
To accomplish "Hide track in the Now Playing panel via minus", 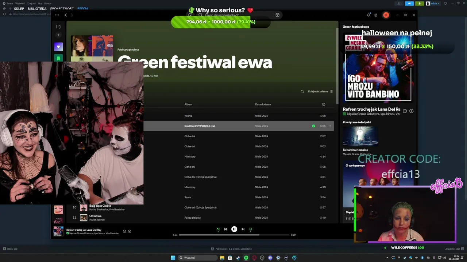I will (x=405, y=111).
